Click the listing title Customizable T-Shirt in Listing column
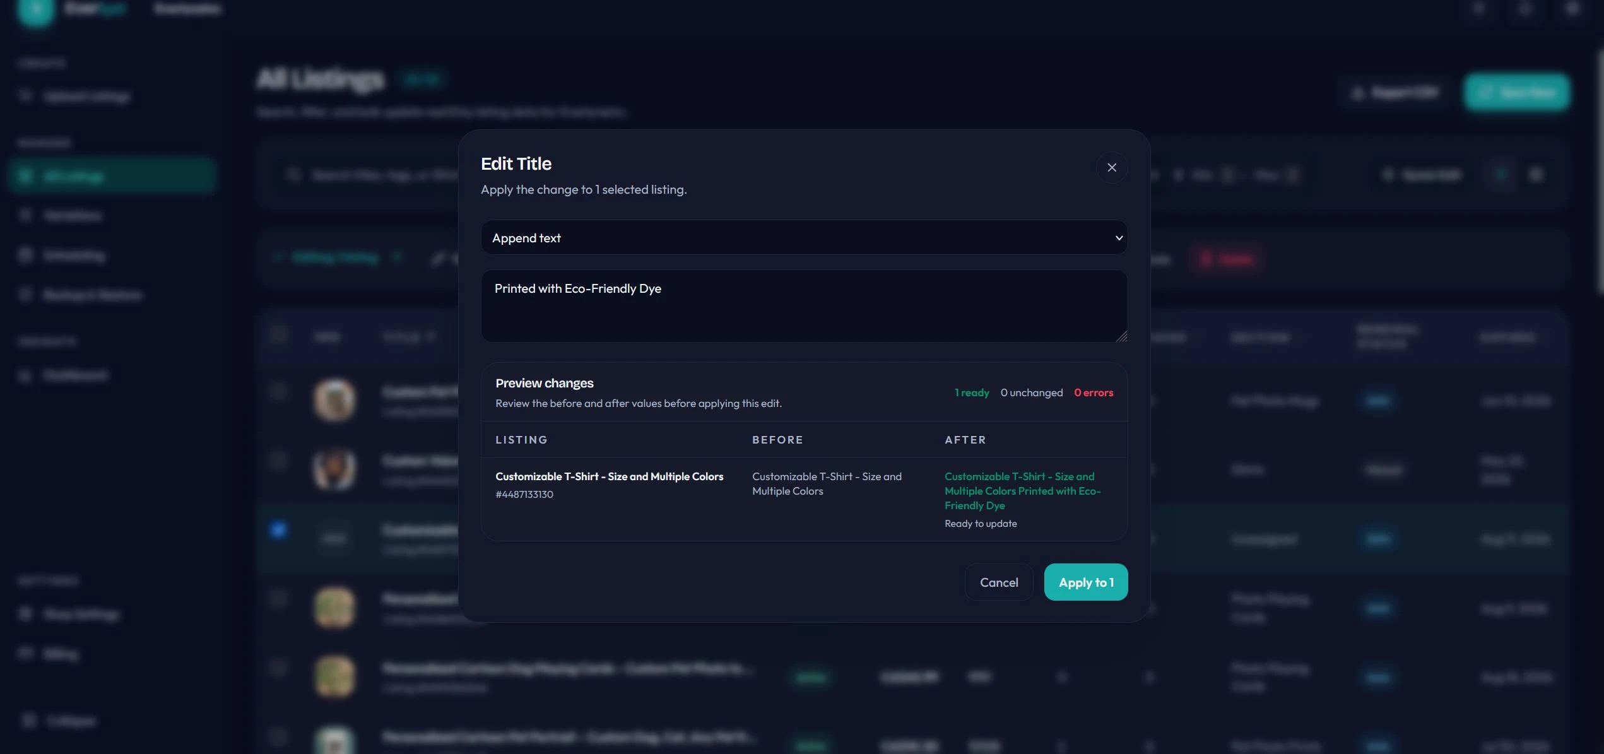The width and height of the screenshot is (1604, 754). coord(609,476)
